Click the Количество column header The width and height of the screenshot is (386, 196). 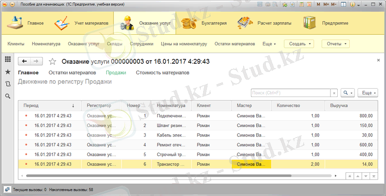(298, 105)
